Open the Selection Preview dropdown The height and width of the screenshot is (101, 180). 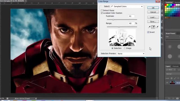131,54
